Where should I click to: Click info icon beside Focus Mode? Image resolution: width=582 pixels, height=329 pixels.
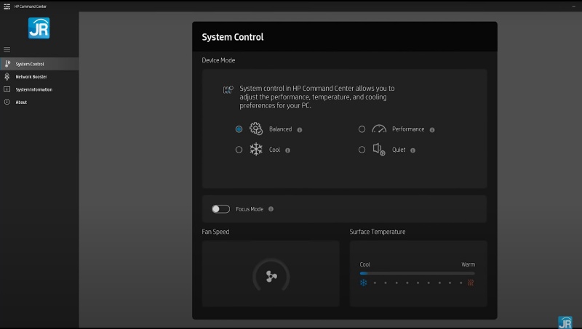271,209
